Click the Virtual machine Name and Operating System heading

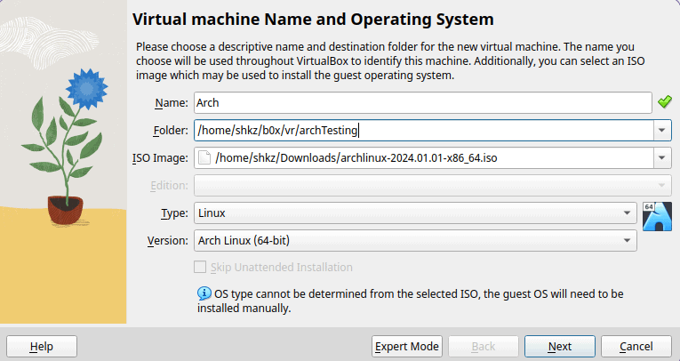(x=313, y=20)
